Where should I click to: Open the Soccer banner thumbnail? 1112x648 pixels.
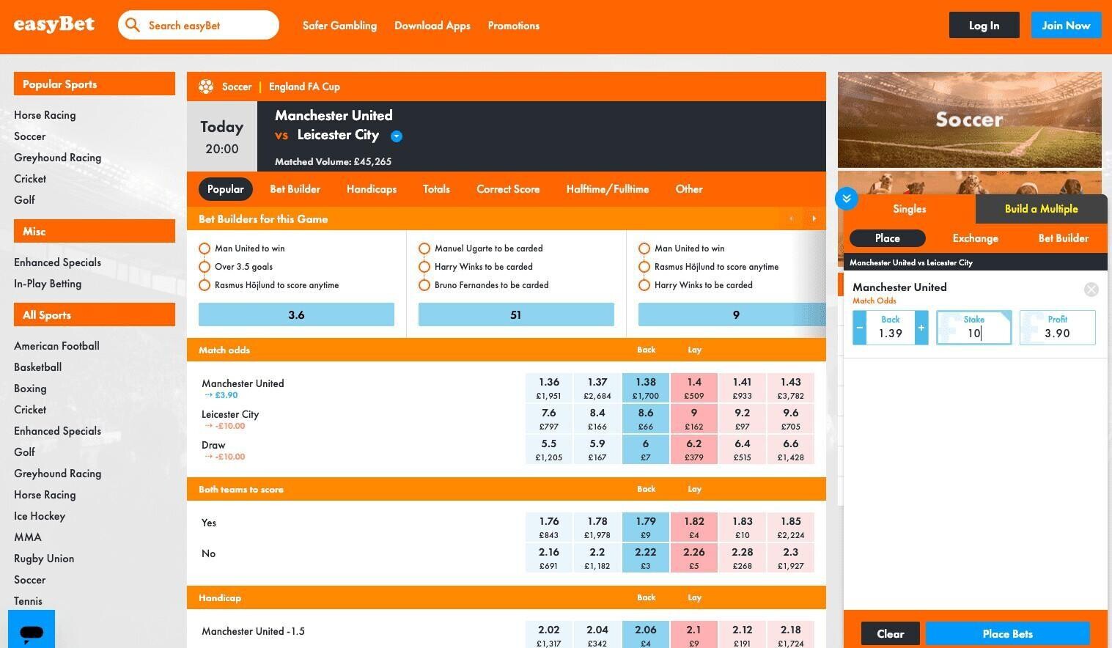tap(969, 119)
